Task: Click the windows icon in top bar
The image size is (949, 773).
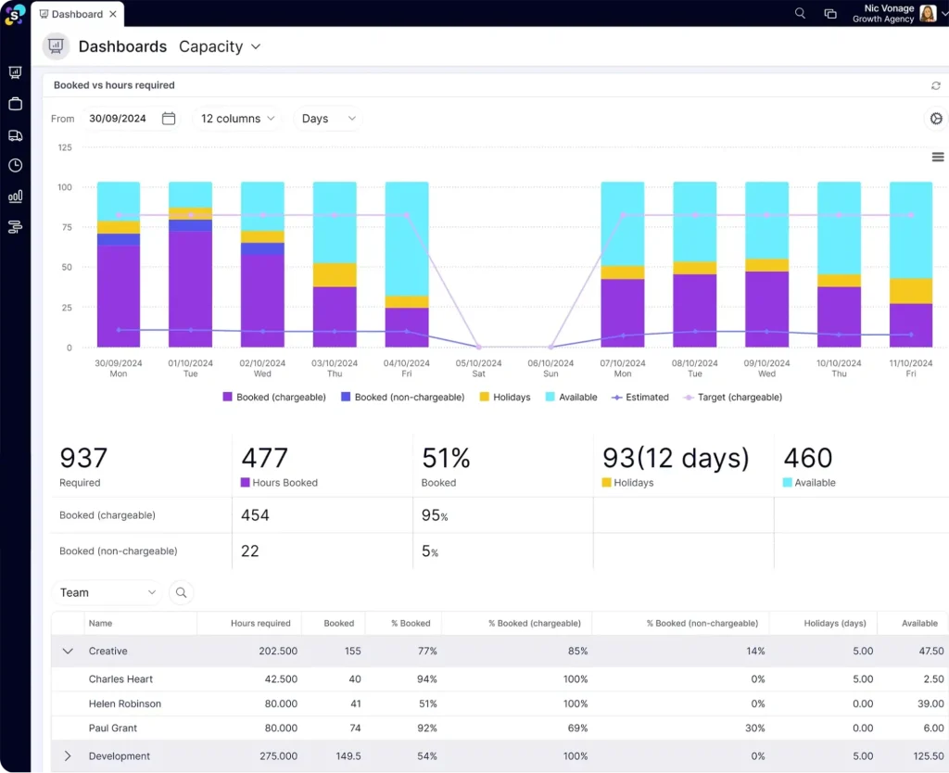Action: click(x=830, y=14)
